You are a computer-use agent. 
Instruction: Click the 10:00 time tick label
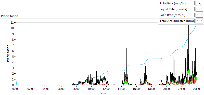click(x=91, y=89)
